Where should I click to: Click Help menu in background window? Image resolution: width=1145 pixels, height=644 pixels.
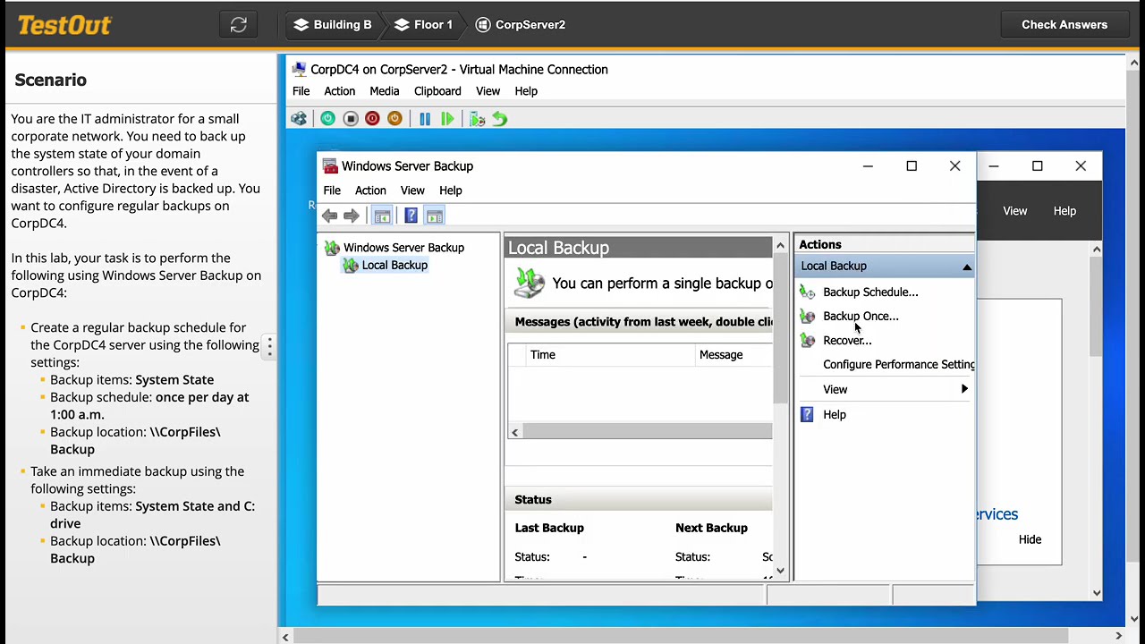1064,211
